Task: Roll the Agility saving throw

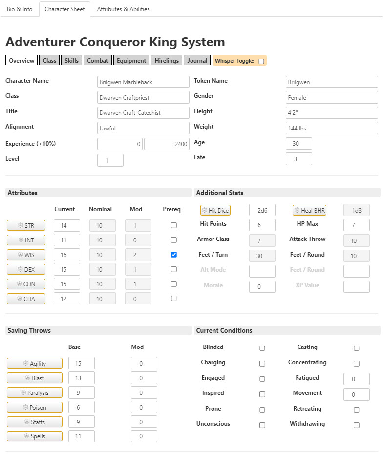Action: (x=35, y=363)
